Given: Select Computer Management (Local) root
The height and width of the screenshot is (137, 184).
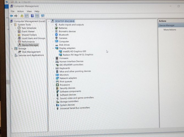Looking at the screenshot, I should tap(29, 21).
